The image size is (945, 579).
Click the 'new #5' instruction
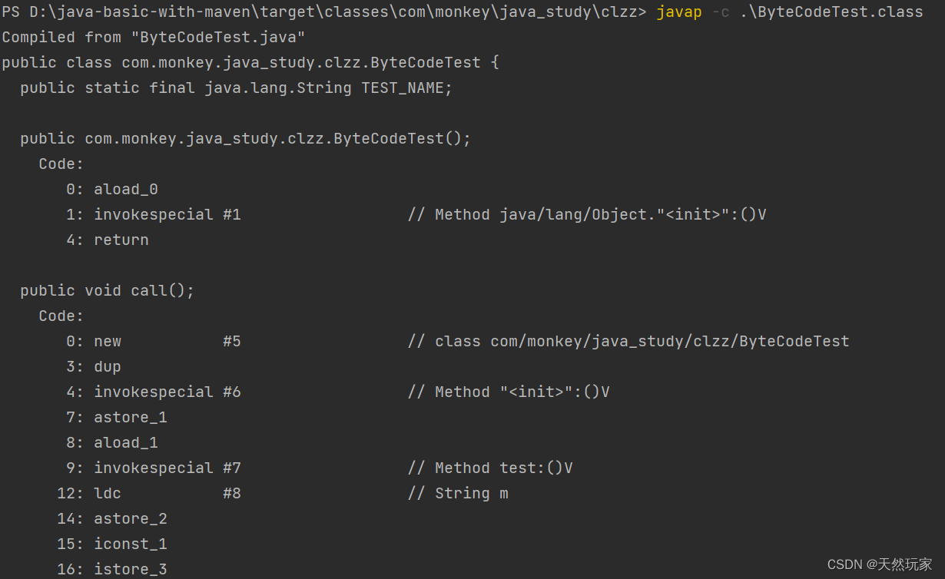coord(167,342)
